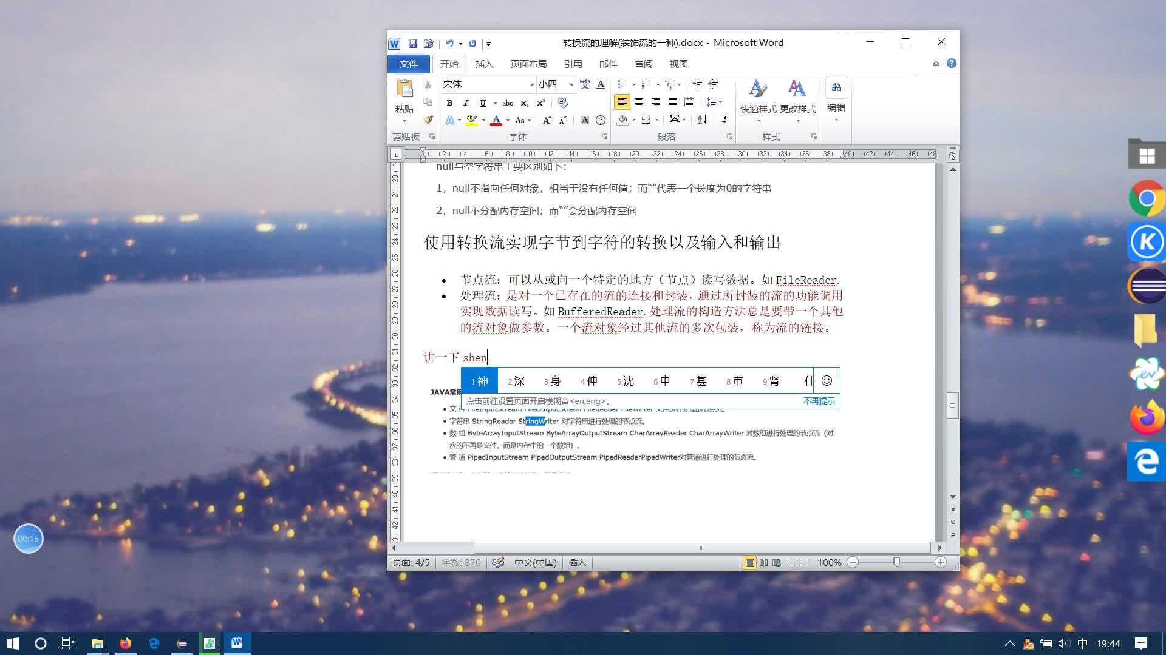The image size is (1166, 655).
Task: Click the Save icon in quick access toolbar
Action: point(413,44)
